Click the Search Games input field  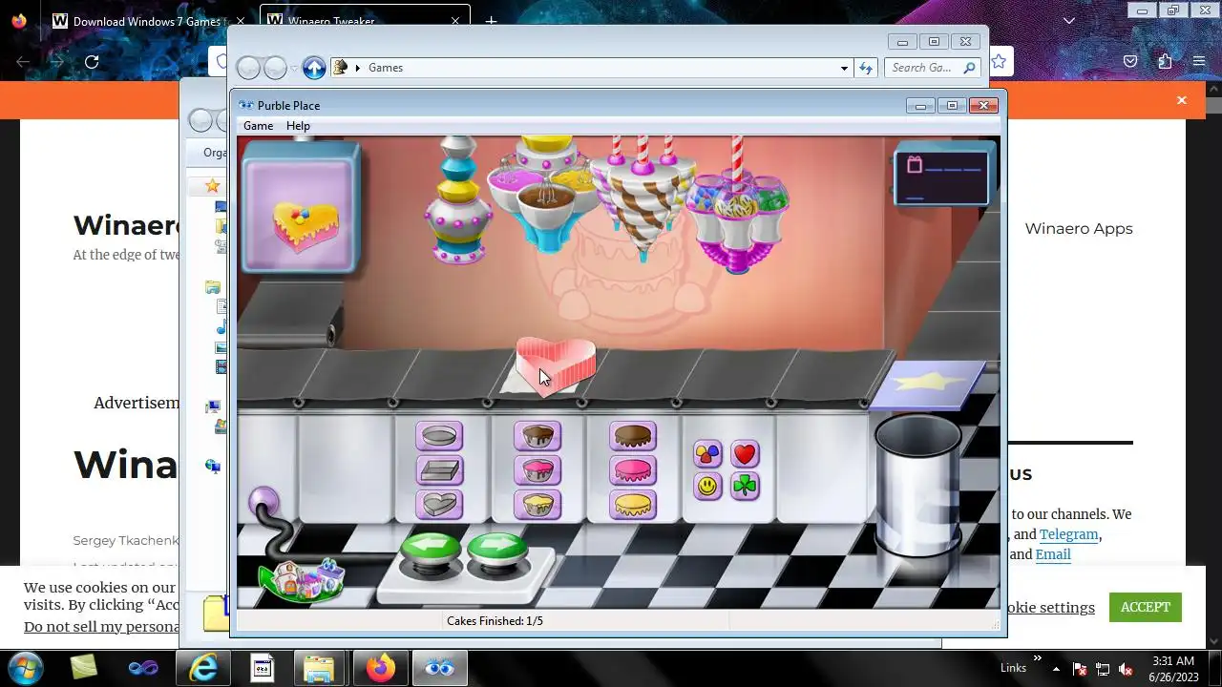(932, 68)
